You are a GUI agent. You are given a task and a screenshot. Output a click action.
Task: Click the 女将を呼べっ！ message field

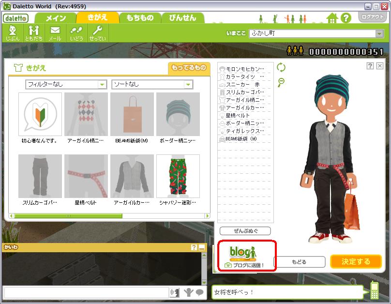(x=287, y=292)
